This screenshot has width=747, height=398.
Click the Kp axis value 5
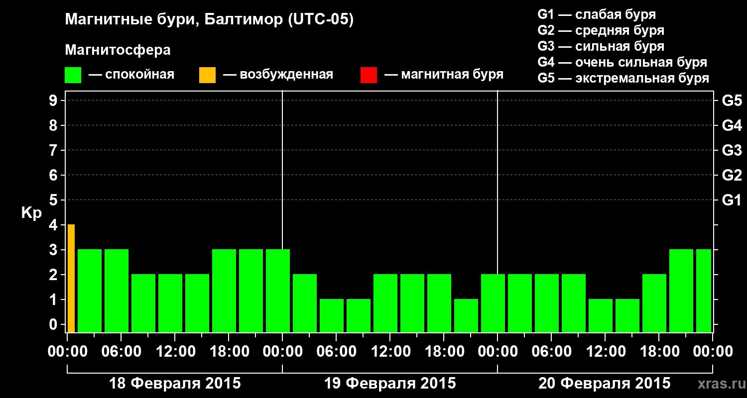[54, 200]
